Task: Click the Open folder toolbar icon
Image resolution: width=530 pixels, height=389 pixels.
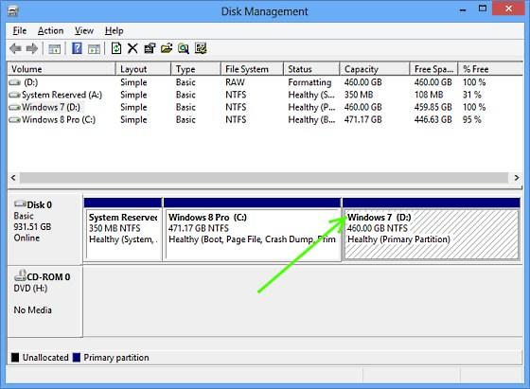Action: (x=167, y=48)
